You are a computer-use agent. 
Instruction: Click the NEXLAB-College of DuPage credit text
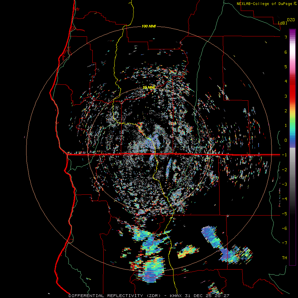coord(265,4)
